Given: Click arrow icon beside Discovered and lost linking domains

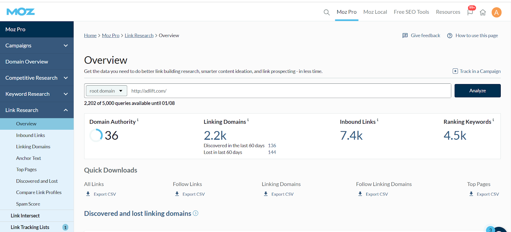Looking at the screenshot, I should [x=195, y=213].
